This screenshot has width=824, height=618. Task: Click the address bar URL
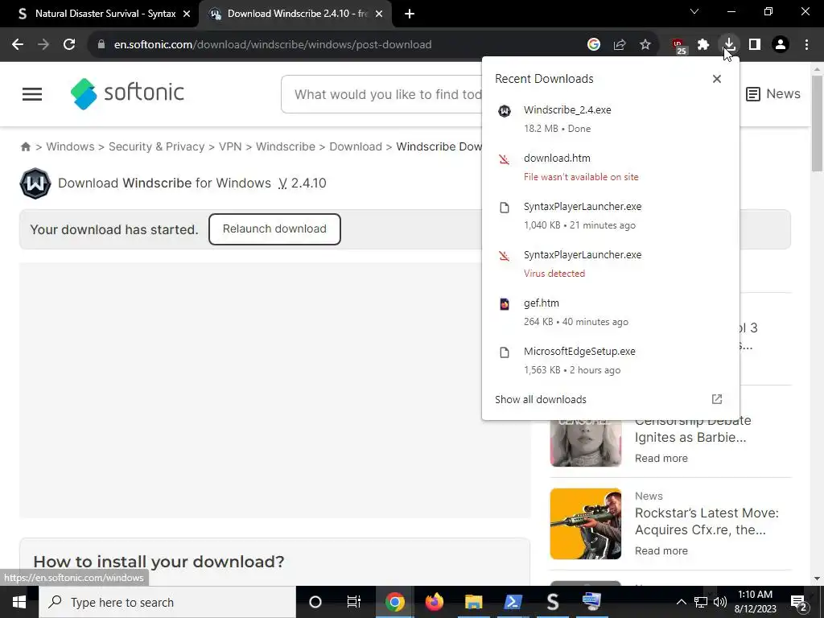(273, 45)
